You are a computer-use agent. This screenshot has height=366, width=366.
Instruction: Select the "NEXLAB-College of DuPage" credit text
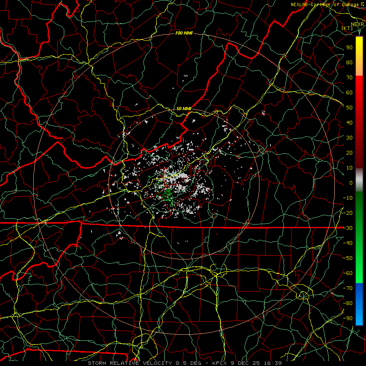pyautogui.click(x=325, y=4)
